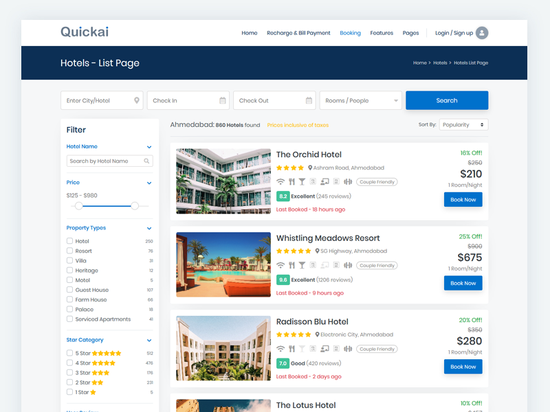Viewport: 550px width, 412px height.
Task: Open the Features menu
Action: pos(382,33)
